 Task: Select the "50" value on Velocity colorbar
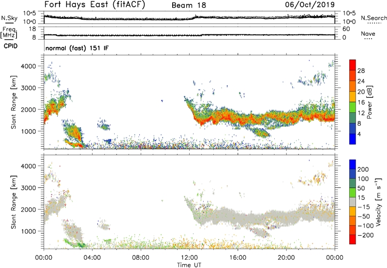tap(361, 188)
